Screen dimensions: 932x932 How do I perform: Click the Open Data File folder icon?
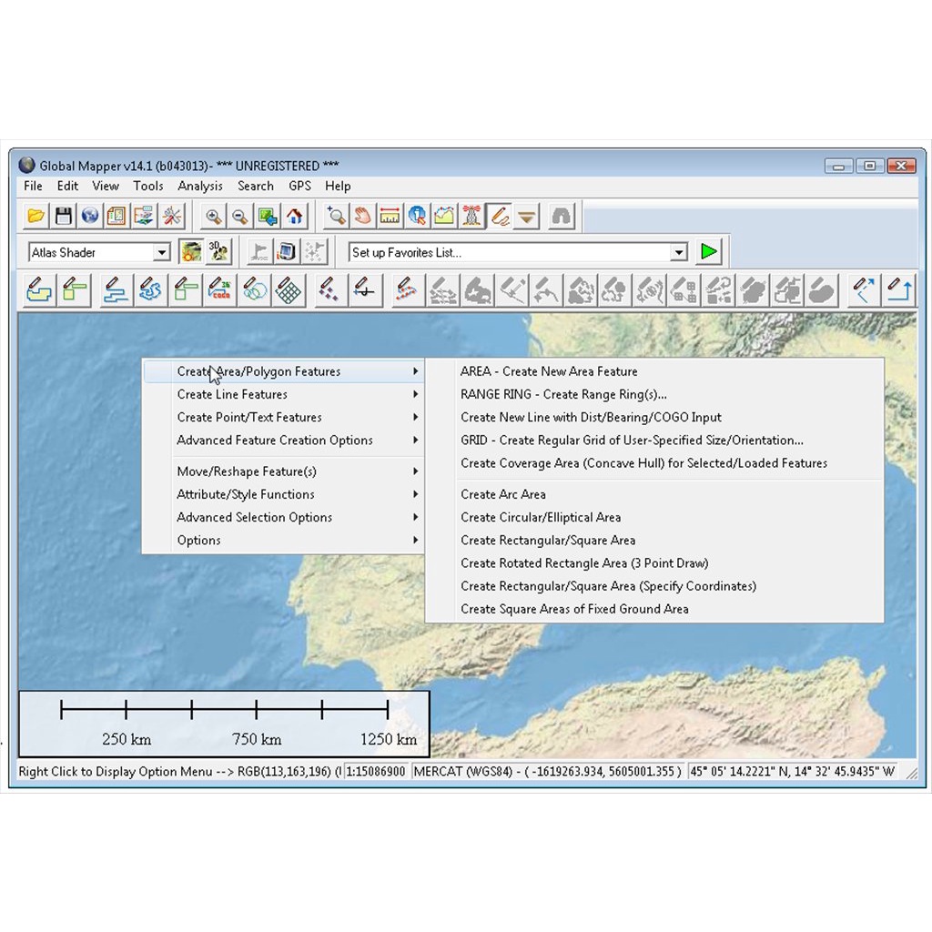click(35, 216)
